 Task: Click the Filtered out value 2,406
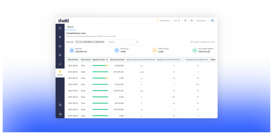click(123, 52)
